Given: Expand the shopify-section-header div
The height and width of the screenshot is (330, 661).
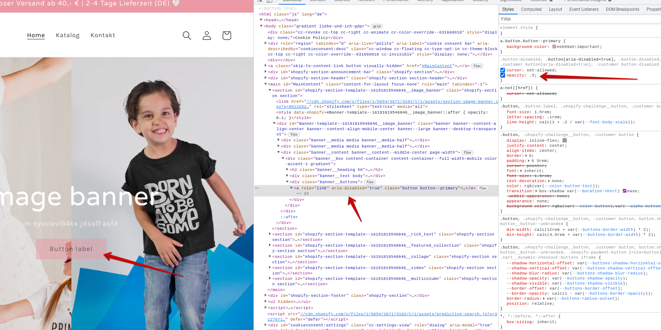Looking at the screenshot, I should pyautogui.click(x=266, y=78).
